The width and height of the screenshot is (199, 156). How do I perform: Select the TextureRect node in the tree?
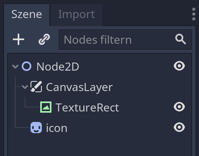87,107
